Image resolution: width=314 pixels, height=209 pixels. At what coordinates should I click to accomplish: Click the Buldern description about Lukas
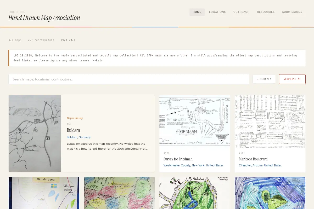(107, 146)
